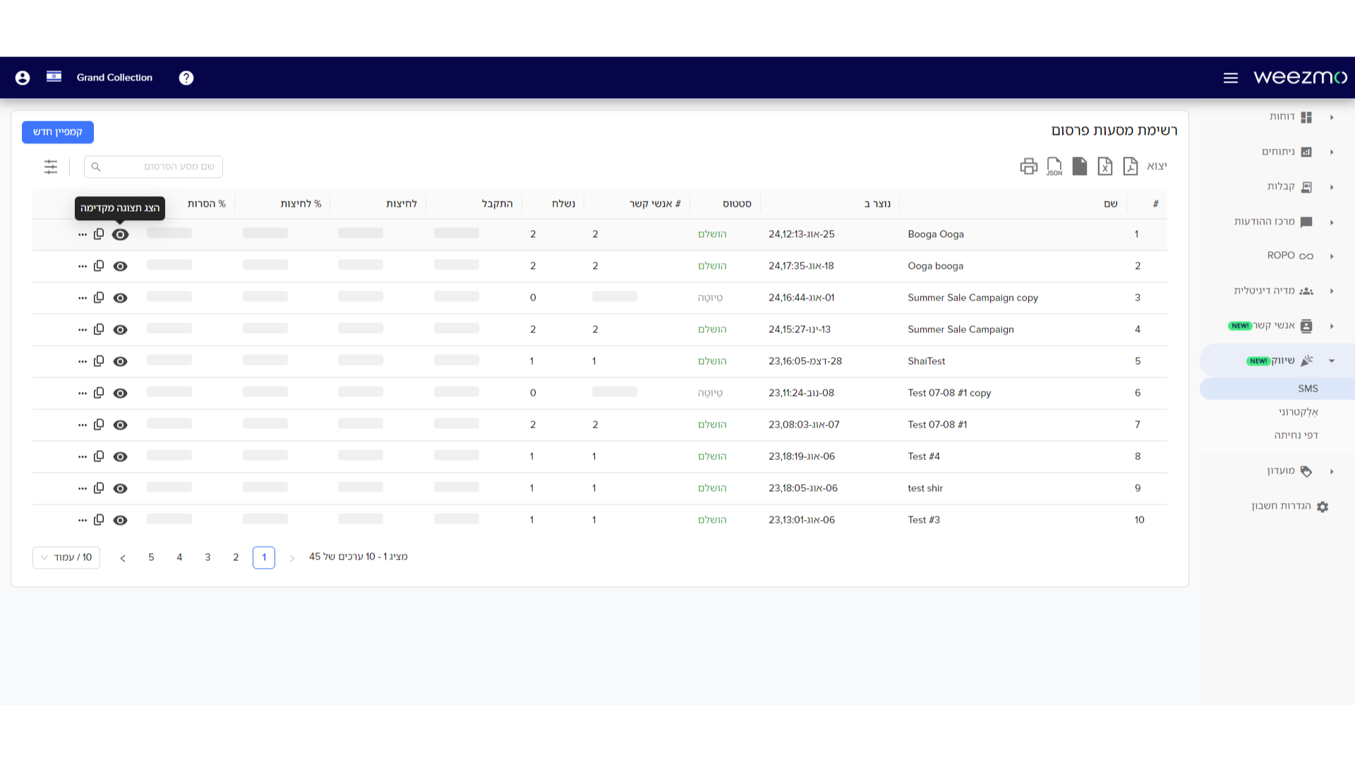Preview the Summer Sale Campaign row
This screenshot has height=762, width=1355.
(x=121, y=329)
